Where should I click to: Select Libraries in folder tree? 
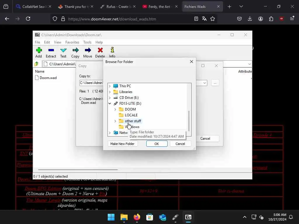point(126,92)
